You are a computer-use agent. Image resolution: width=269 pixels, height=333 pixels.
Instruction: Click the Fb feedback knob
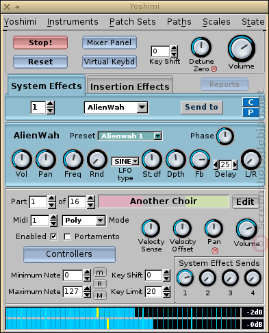coord(200,160)
